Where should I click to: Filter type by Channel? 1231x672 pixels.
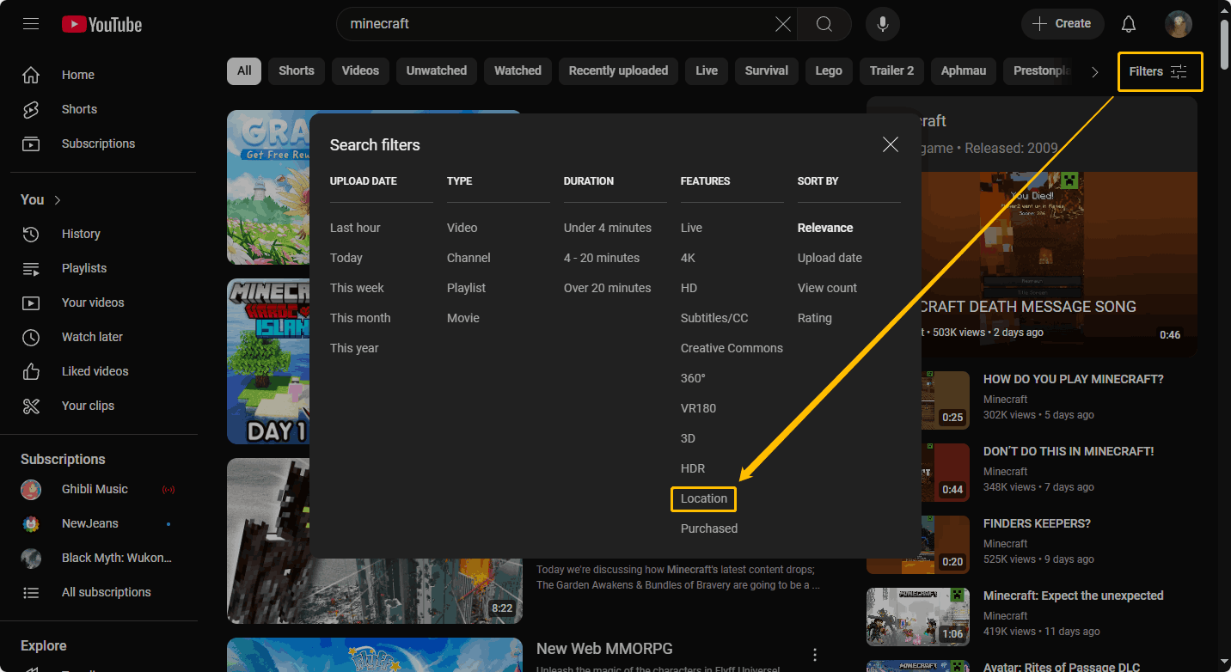[469, 258]
